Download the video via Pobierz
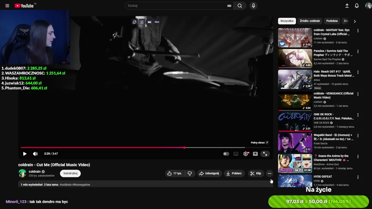The width and height of the screenshot is (372, 209). (x=234, y=173)
